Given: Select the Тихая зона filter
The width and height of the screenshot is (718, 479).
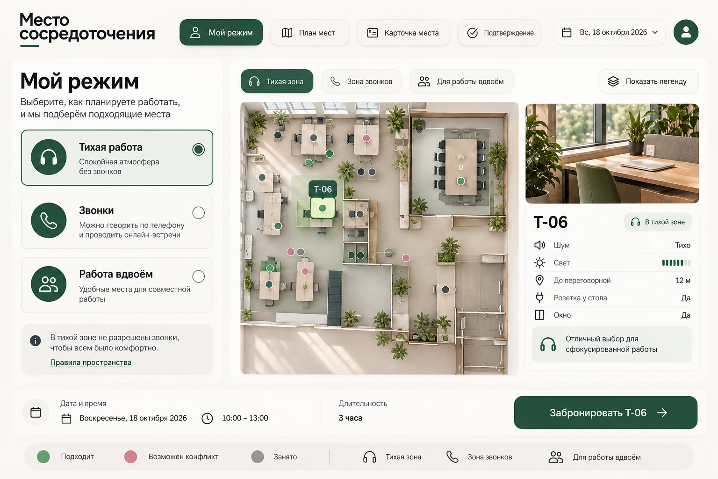Looking at the screenshot, I should coord(277,81).
